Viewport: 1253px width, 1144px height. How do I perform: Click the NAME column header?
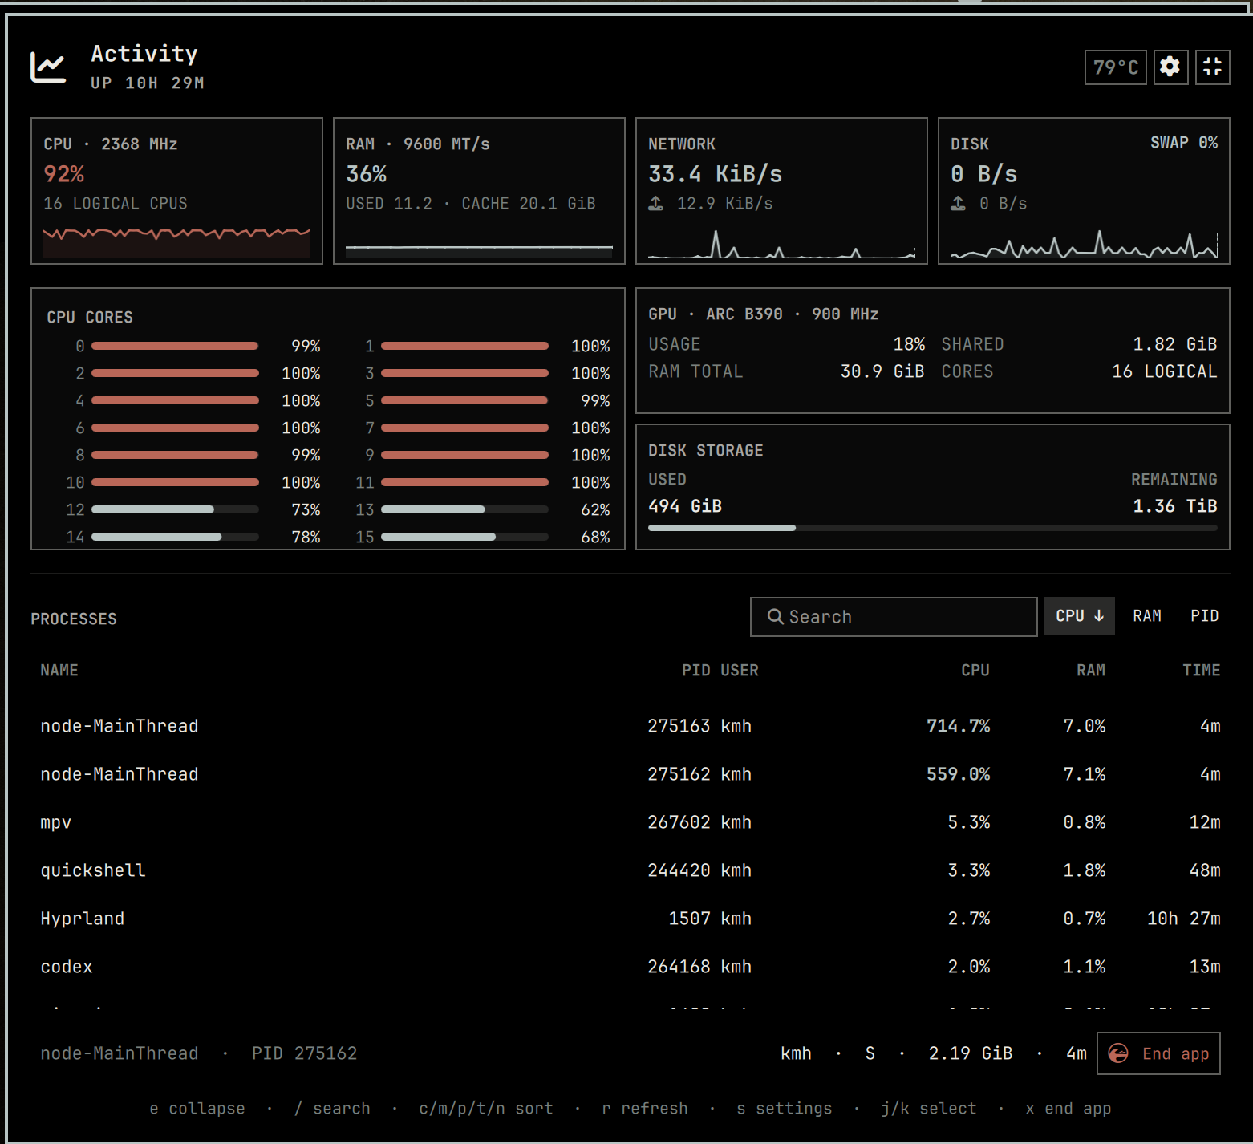pos(59,670)
